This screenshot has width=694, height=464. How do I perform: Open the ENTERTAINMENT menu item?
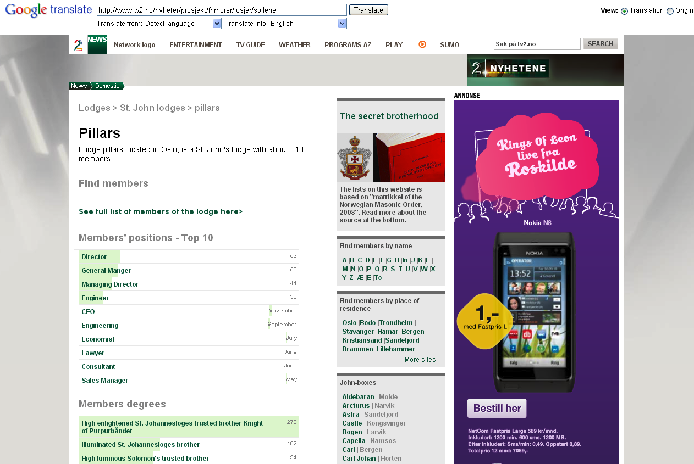tap(196, 45)
